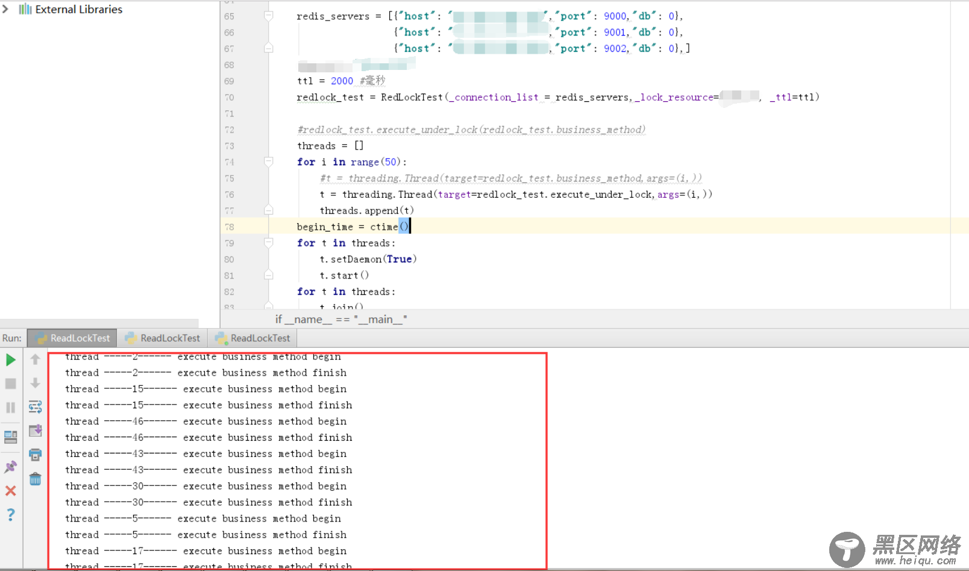This screenshot has width=969, height=571.
Task: Click the down arrow stack trace icon
Action: [x=35, y=383]
